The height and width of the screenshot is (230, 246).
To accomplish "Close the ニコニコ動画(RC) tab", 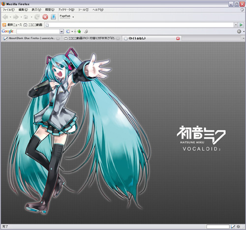I will pos(118,38).
